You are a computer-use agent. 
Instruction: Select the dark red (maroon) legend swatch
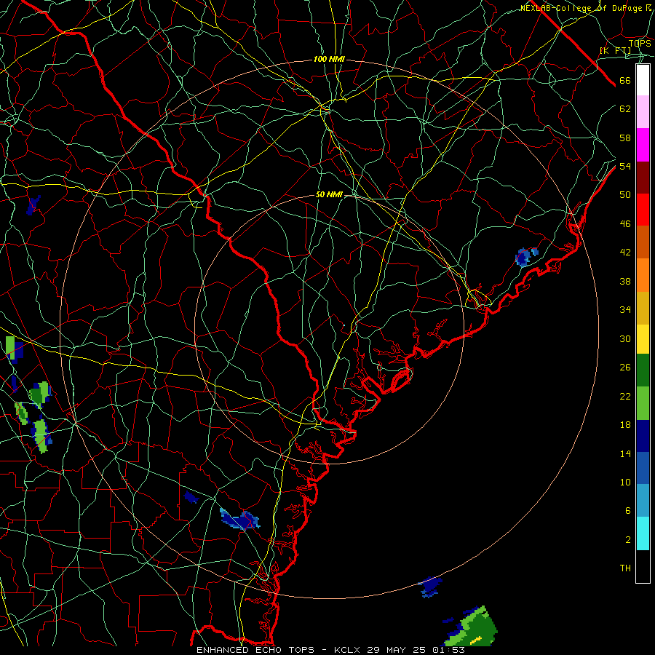(x=643, y=177)
